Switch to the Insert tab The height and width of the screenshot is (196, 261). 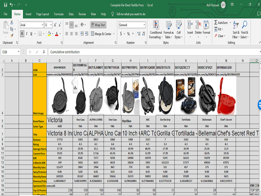click(28, 14)
